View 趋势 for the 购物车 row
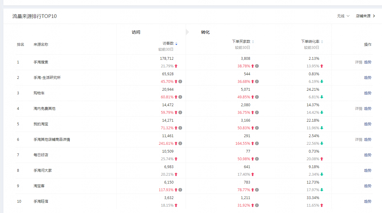Viewport: 382px width, 213px height. pyautogui.click(x=367, y=93)
